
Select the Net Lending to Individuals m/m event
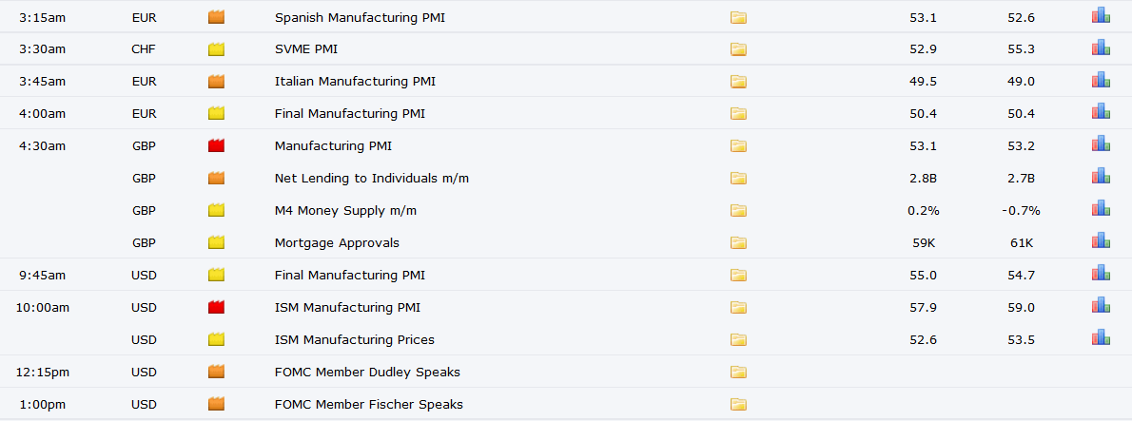372,178
